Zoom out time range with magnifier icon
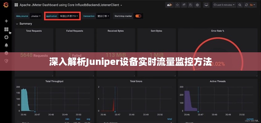Screen dimensions: 261x123 [240, 5]
